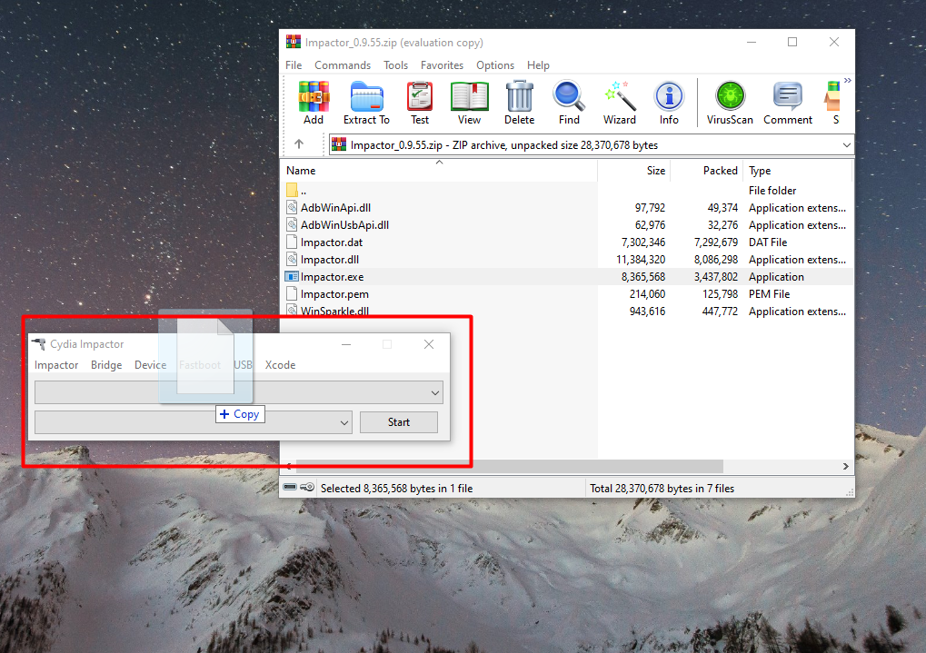Click the AdbWinApi.dll file icon
Image resolution: width=926 pixels, height=653 pixels.
pyautogui.click(x=292, y=207)
